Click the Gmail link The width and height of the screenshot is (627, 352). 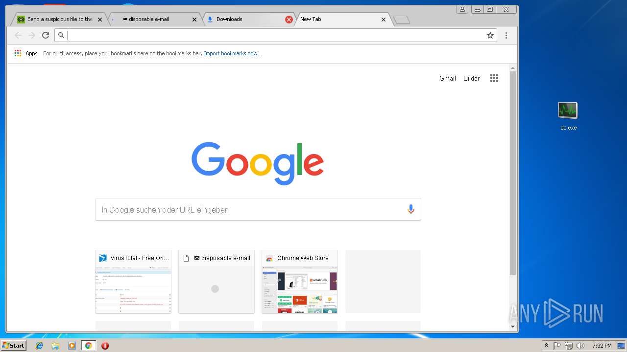click(x=448, y=78)
